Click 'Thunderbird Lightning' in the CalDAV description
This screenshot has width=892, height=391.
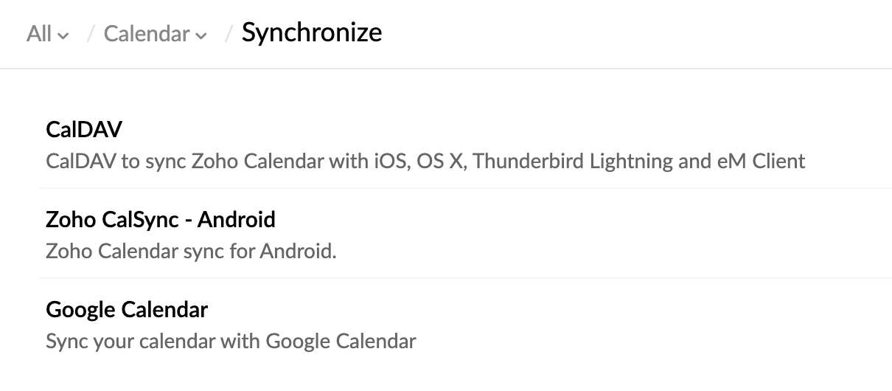pyautogui.click(x=573, y=161)
